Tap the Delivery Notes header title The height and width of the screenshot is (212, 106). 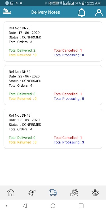46,12
